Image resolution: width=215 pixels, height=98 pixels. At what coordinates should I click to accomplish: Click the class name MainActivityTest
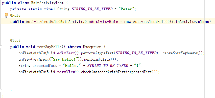pos(47,3)
